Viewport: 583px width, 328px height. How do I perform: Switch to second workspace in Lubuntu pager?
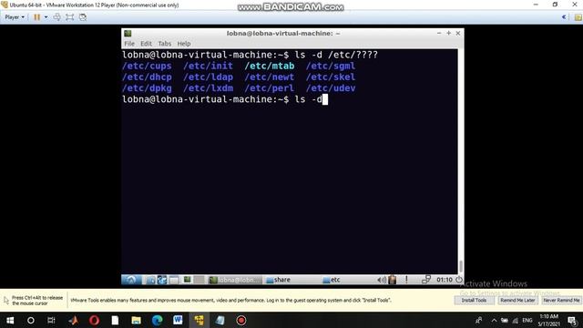pos(199,280)
